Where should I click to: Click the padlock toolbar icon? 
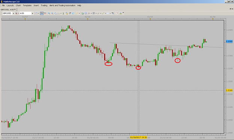coord(67,13)
